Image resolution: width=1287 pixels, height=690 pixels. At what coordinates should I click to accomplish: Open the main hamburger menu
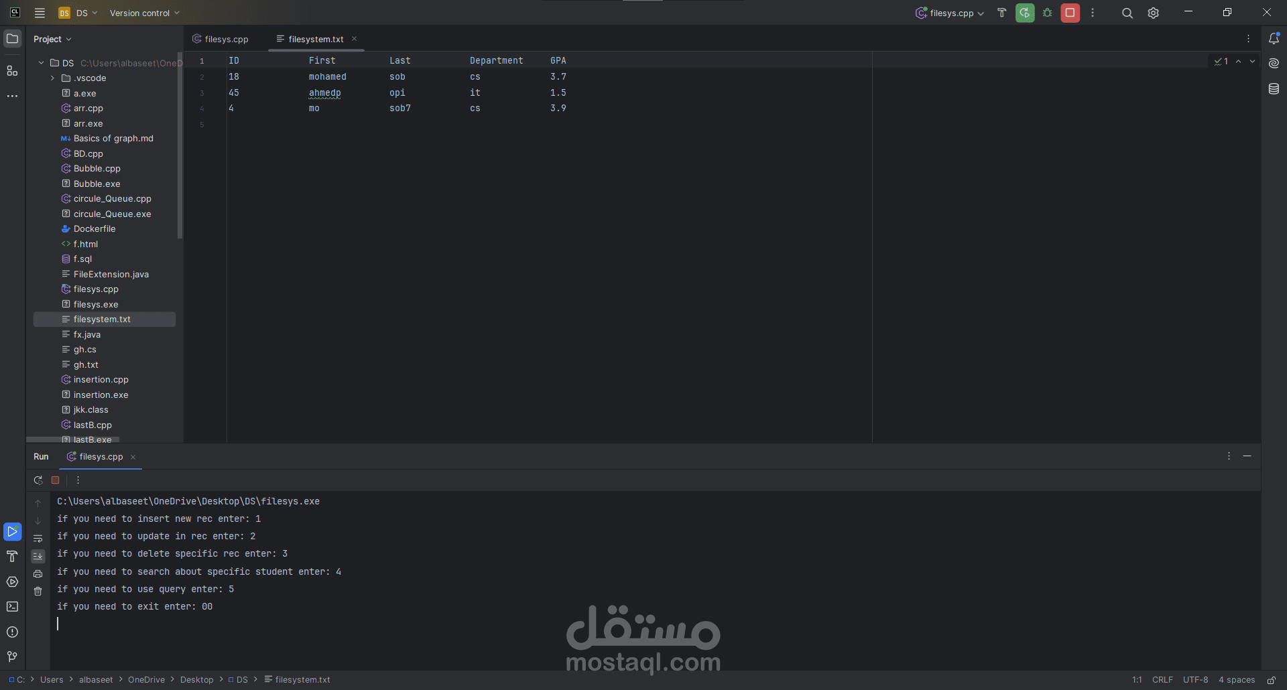pos(40,13)
